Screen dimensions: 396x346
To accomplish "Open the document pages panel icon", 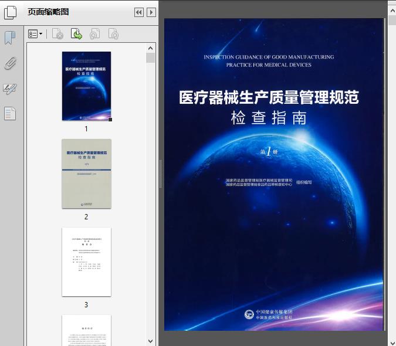I will (x=10, y=114).
